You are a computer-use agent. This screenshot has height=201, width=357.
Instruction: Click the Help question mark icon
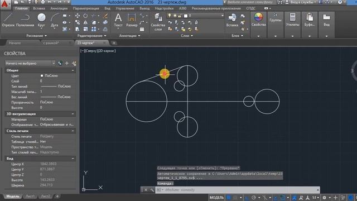[x=340, y=2]
